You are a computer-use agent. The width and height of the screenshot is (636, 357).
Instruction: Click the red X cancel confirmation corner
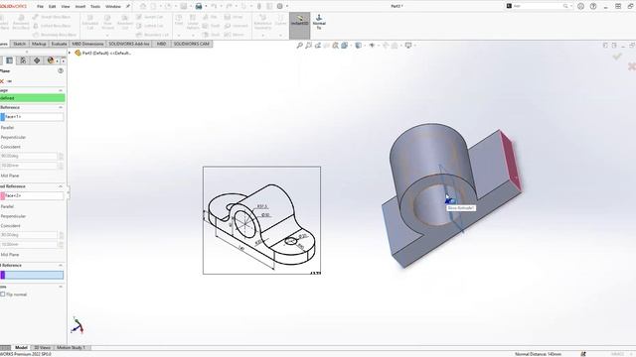click(632, 66)
